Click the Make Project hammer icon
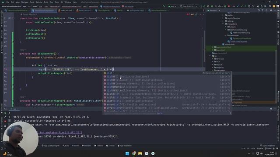 click(x=164, y=7)
